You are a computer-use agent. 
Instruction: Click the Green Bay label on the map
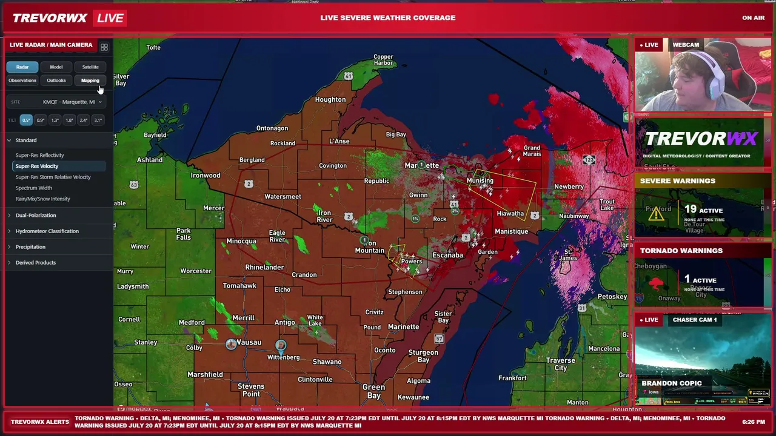point(373,391)
